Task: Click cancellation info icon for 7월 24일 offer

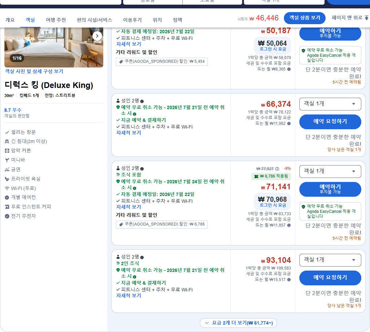Action: (x=135, y=188)
